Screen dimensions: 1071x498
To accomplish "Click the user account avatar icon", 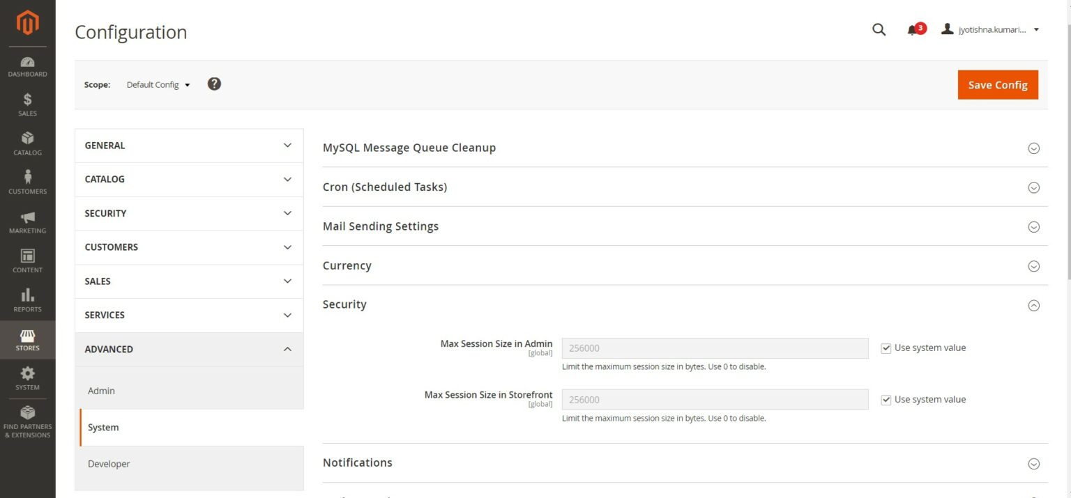I will (x=947, y=29).
